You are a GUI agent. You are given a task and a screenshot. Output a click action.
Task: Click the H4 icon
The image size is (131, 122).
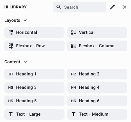pyautogui.click(x=74, y=87)
